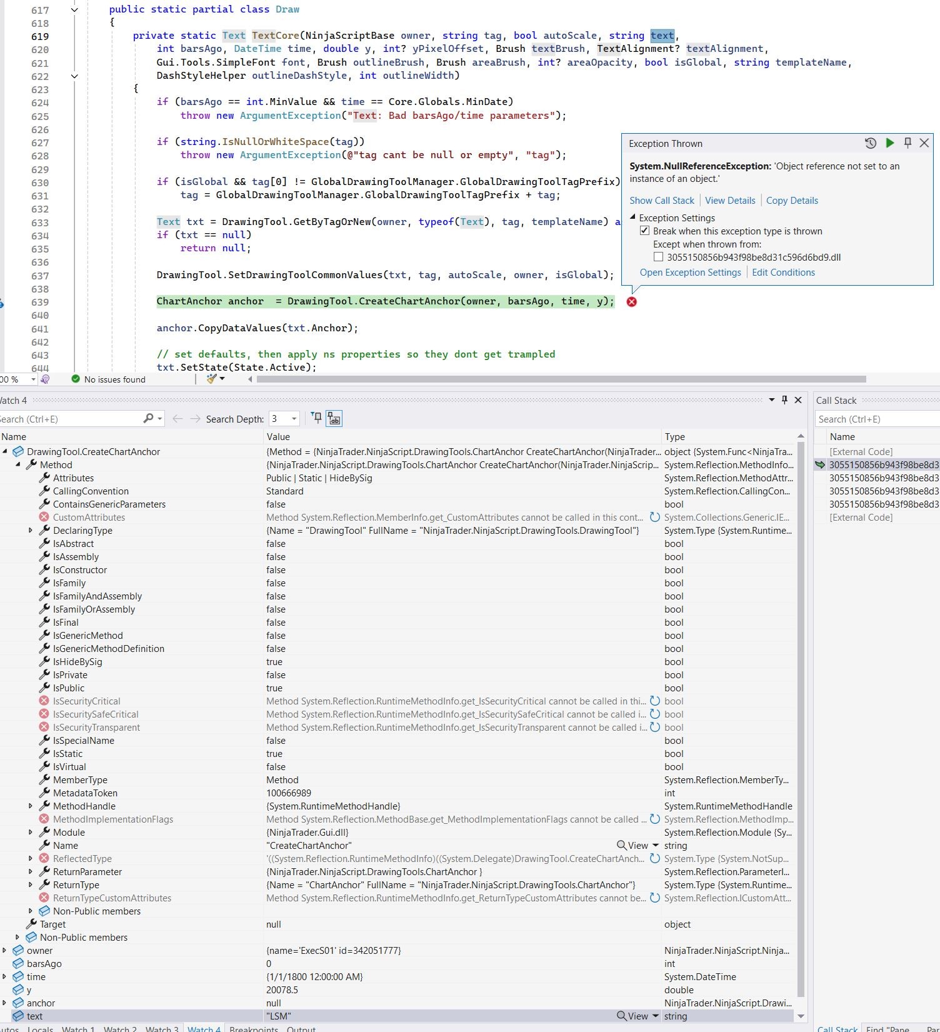Viewport: 940px width, 1032px height.
Task: Refresh the ReflectedType value
Action: 654,858
